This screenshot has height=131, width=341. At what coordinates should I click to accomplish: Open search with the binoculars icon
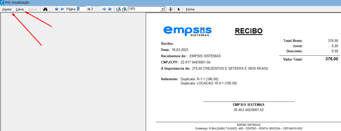click(x=45, y=9)
